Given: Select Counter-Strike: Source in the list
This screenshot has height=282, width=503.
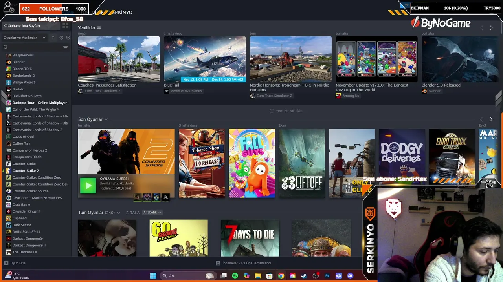Looking at the screenshot, I should [x=30, y=191].
